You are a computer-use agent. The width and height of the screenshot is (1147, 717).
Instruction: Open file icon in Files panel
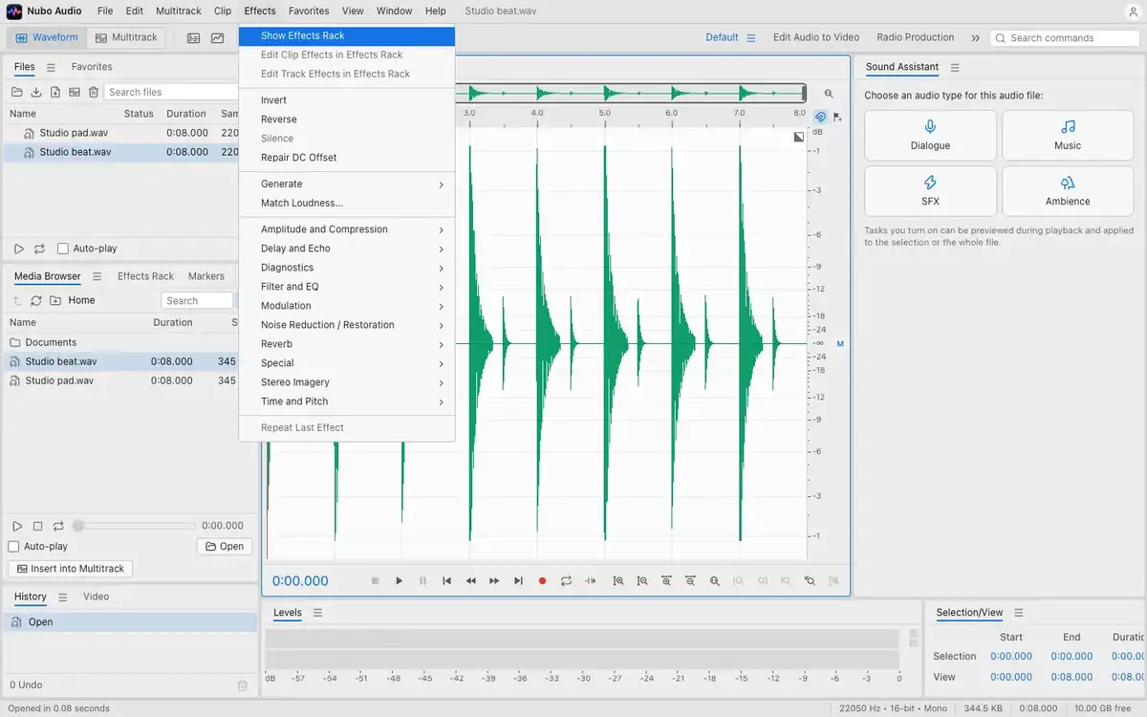coord(17,92)
